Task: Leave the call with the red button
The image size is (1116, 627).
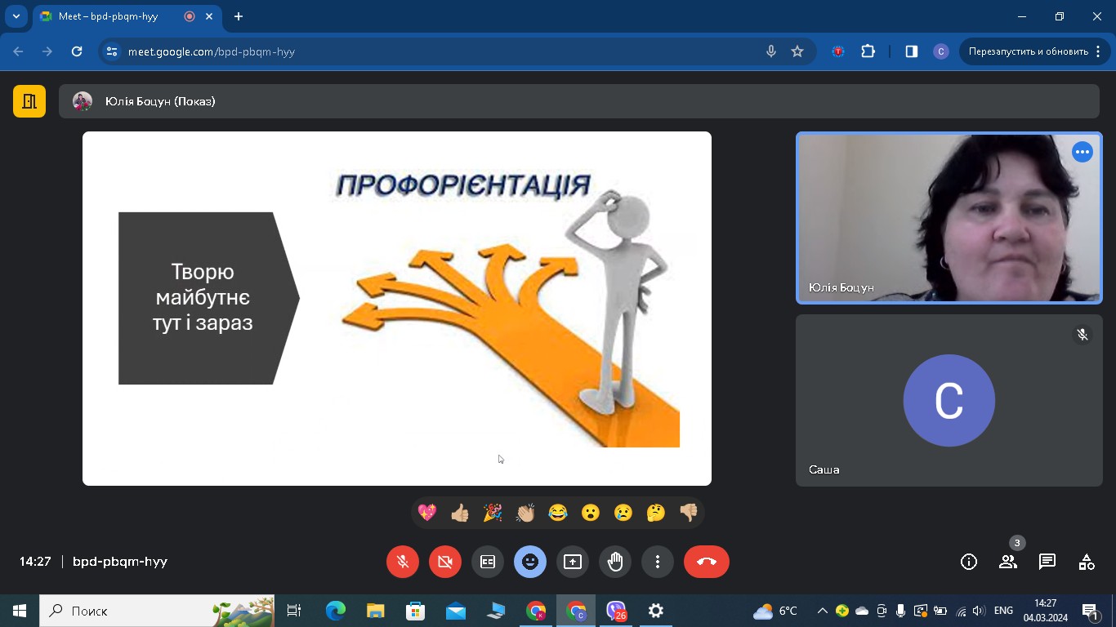Action: click(x=707, y=562)
